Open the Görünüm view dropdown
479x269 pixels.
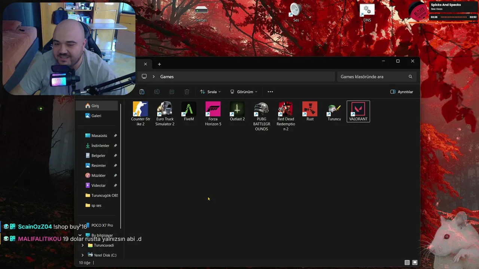(x=244, y=92)
